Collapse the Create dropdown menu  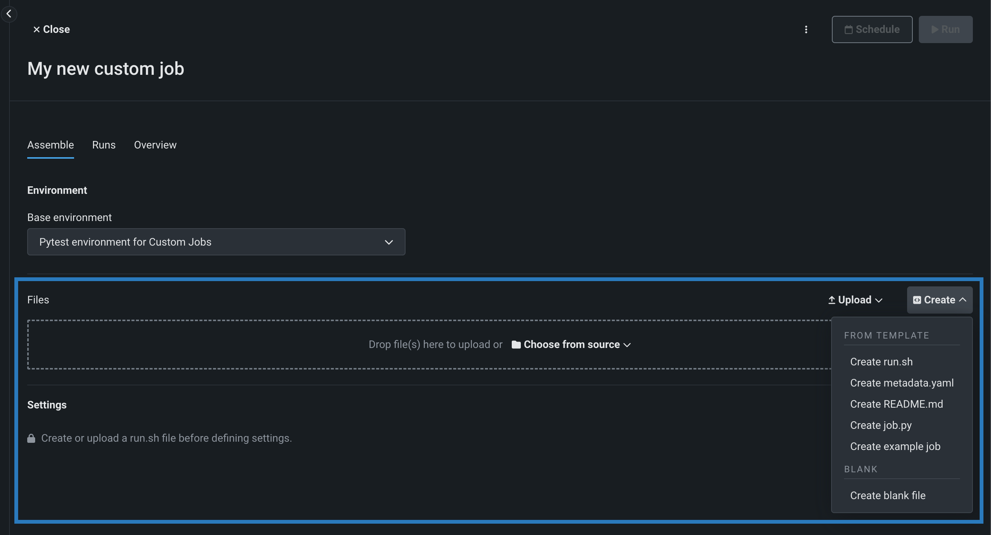pyautogui.click(x=940, y=300)
